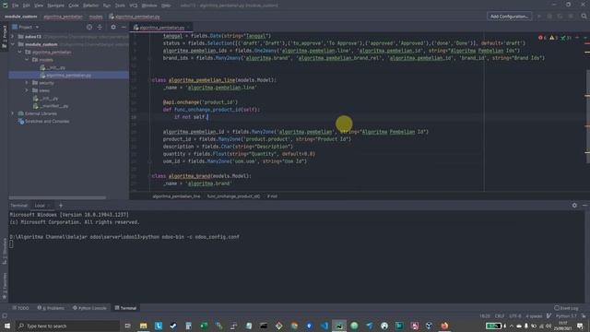The height and width of the screenshot is (332, 590).
Task: Open the Edit menu
Action: point(27,6)
